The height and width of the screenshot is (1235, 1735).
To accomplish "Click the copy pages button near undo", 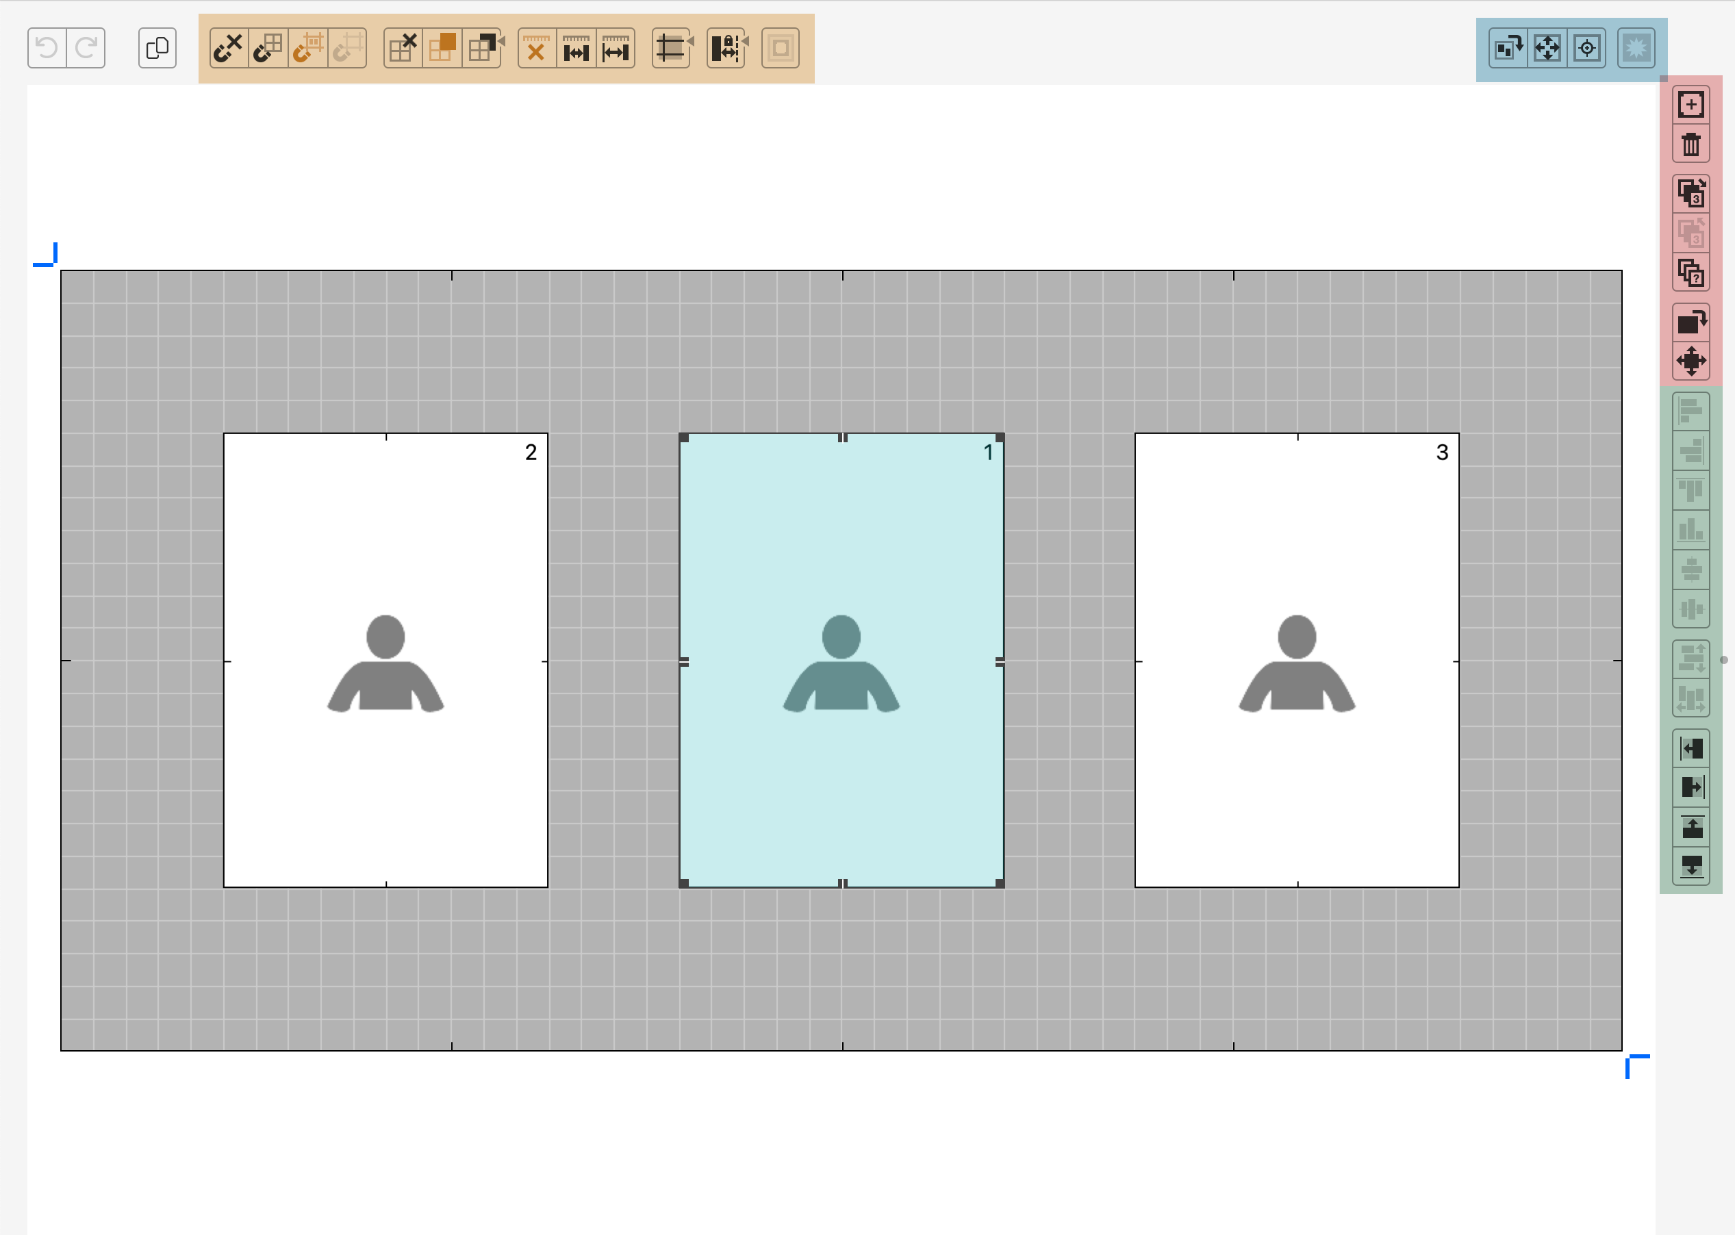I will 157,49.
